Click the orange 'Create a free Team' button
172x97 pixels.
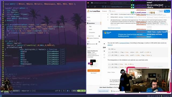click(94, 71)
